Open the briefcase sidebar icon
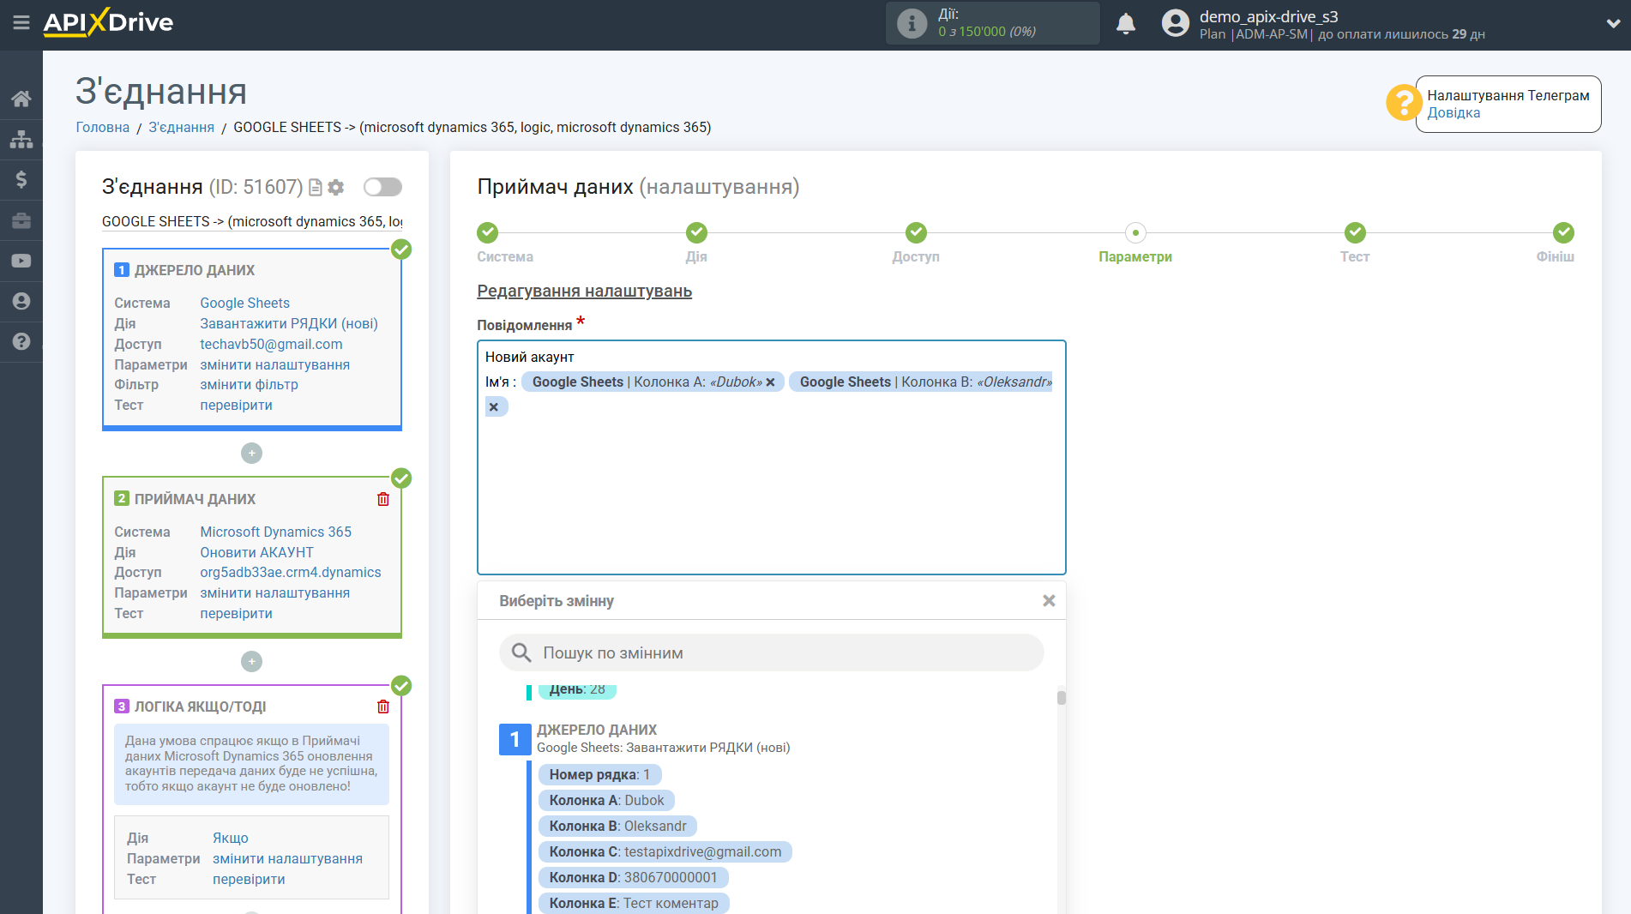 [21, 220]
